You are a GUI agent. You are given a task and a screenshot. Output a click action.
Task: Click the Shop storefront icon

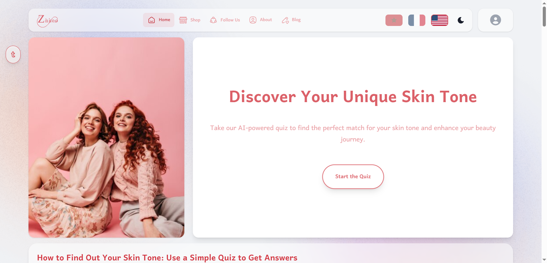click(x=183, y=20)
